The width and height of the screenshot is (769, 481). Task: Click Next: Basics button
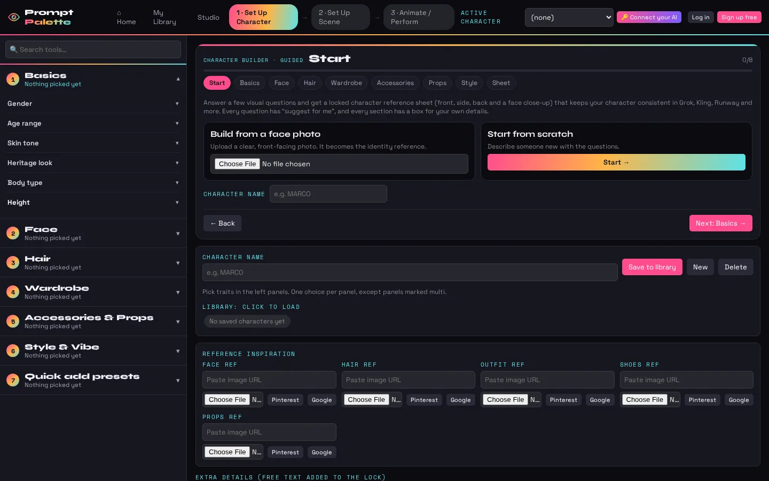[720, 223]
